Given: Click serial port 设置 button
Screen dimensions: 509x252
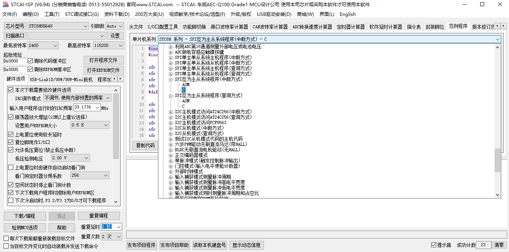Looking at the screenshot, I should 115,36.
